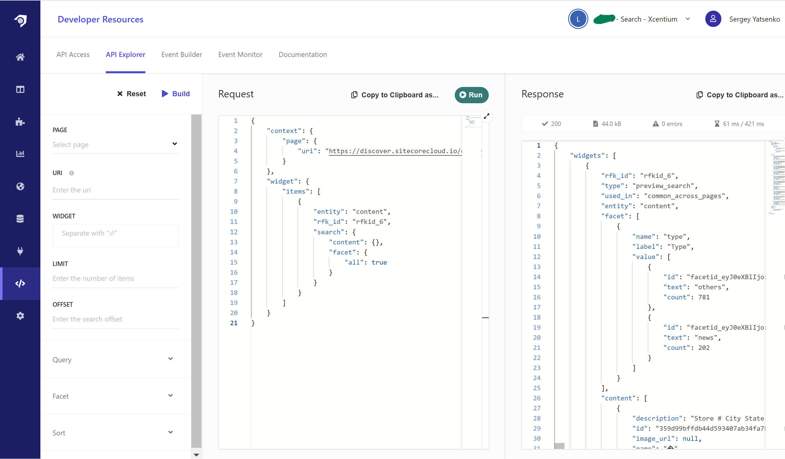Click the "count": 781 response line
The height and width of the screenshot is (459, 785).
pyautogui.click(x=686, y=297)
